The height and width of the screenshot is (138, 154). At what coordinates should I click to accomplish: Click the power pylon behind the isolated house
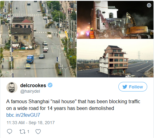coord(139,55)
